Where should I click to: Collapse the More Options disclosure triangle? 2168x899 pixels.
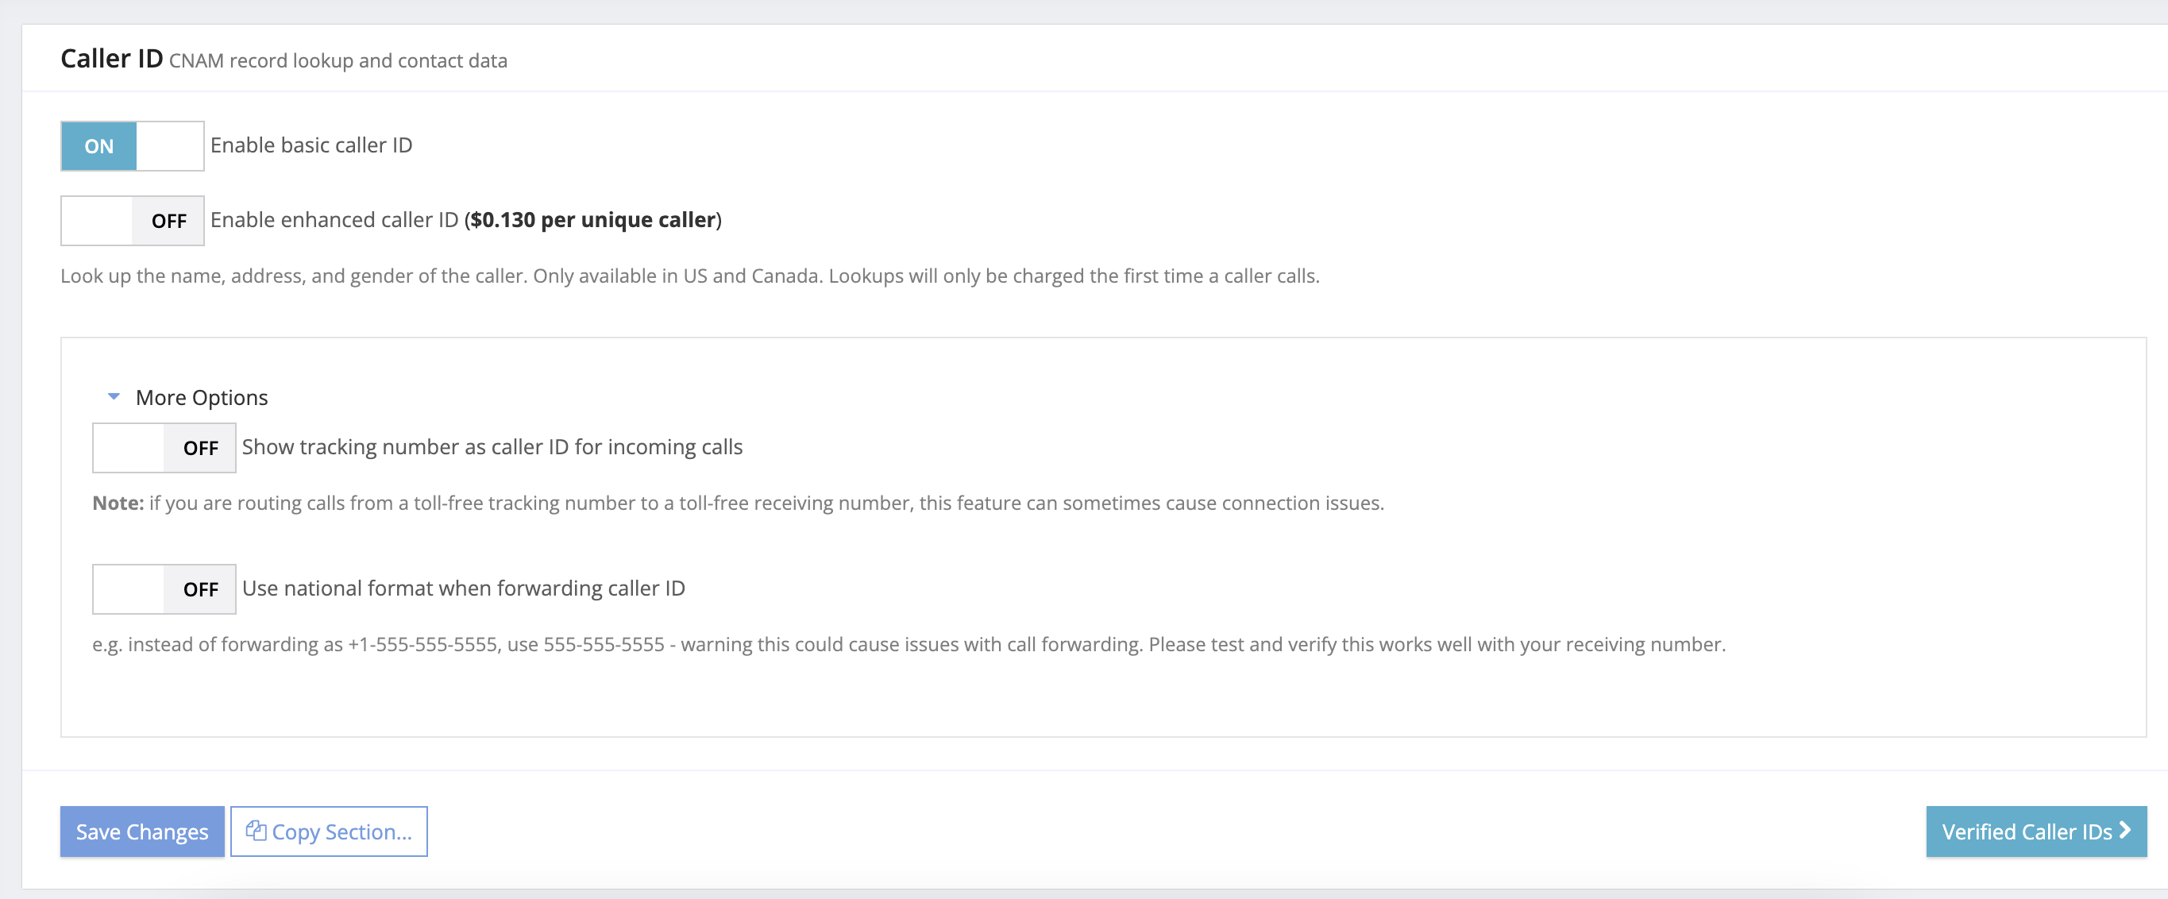point(114,396)
